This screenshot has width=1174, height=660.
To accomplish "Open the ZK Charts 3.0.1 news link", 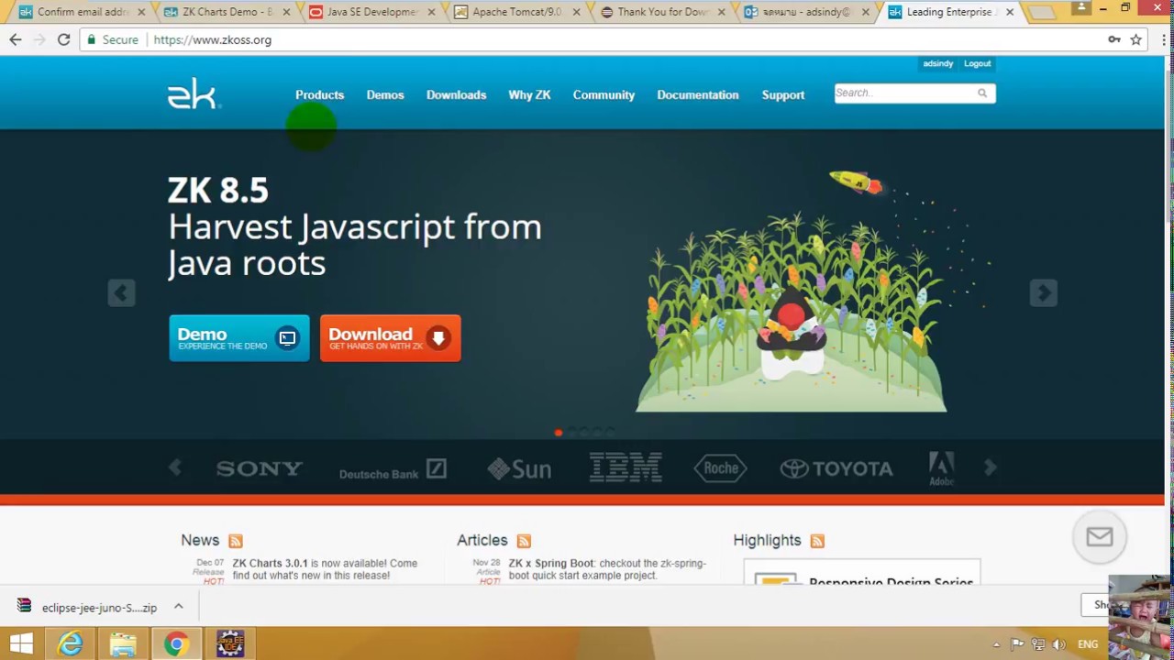I will coord(271,563).
